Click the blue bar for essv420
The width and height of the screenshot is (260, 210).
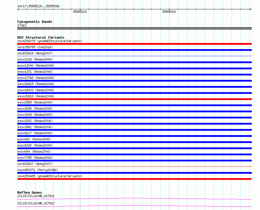tap(134, 142)
